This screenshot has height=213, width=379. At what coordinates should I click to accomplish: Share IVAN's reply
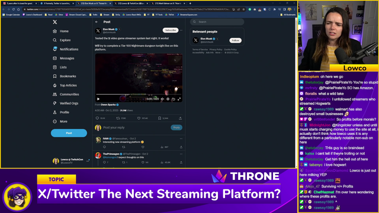[x=181, y=147]
